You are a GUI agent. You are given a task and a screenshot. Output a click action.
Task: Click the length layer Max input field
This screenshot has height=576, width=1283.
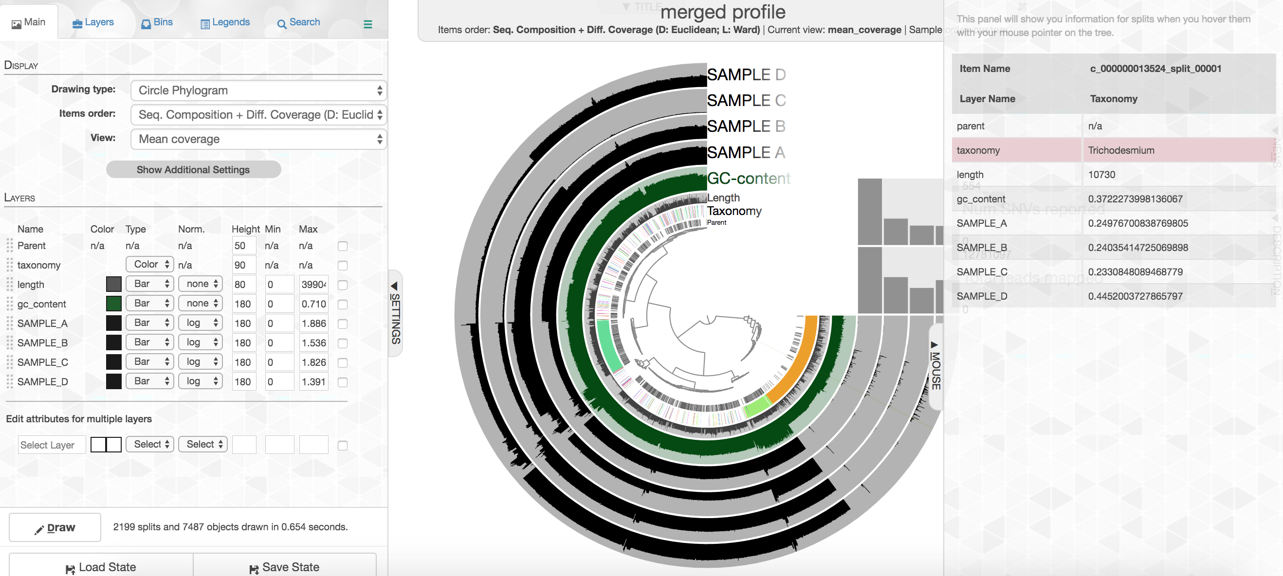313,284
